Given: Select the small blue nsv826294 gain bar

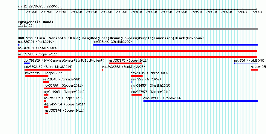Looking at the screenshot, I should tap(19, 45).
